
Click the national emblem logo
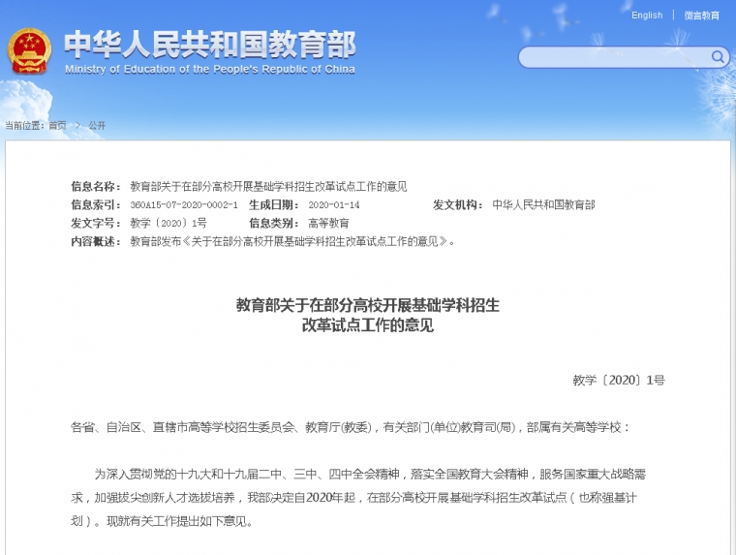tap(29, 50)
